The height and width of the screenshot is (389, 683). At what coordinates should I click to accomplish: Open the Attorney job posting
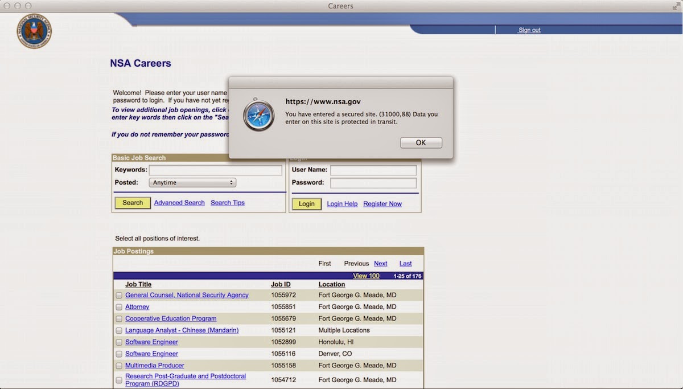click(x=137, y=307)
